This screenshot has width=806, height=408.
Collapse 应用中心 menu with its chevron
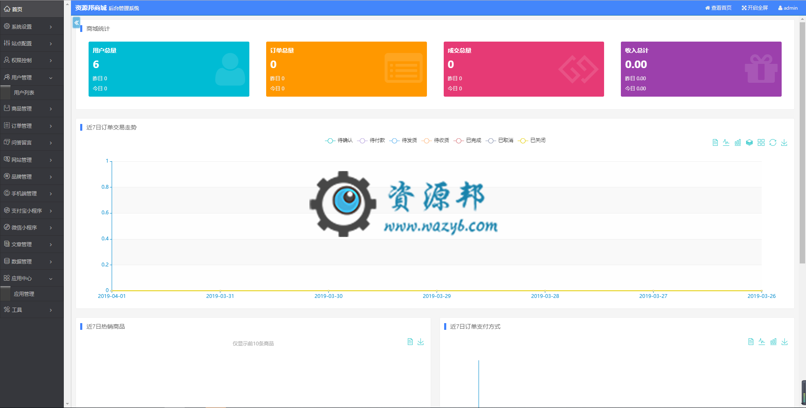[51, 279]
